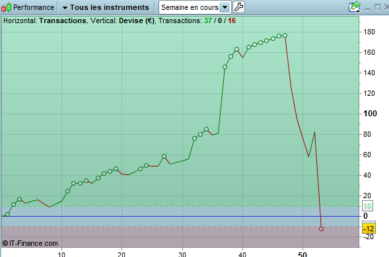Click the Horizontal Transactions axis label
This screenshot has width=389, height=257.
(45, 20)
